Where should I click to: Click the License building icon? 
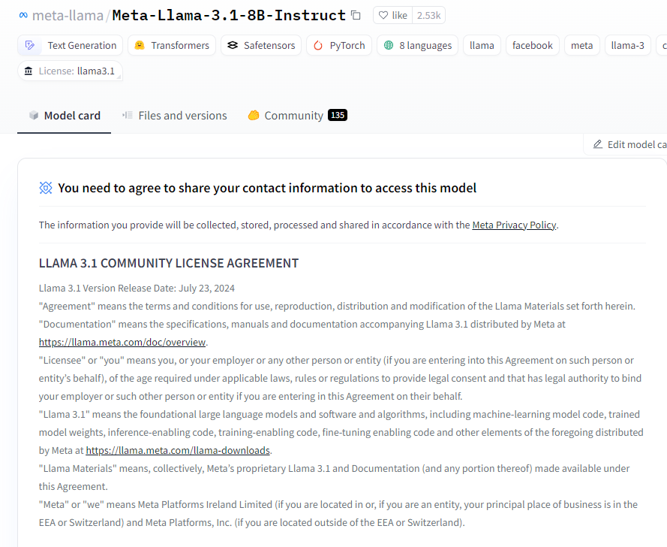[29, 71]
